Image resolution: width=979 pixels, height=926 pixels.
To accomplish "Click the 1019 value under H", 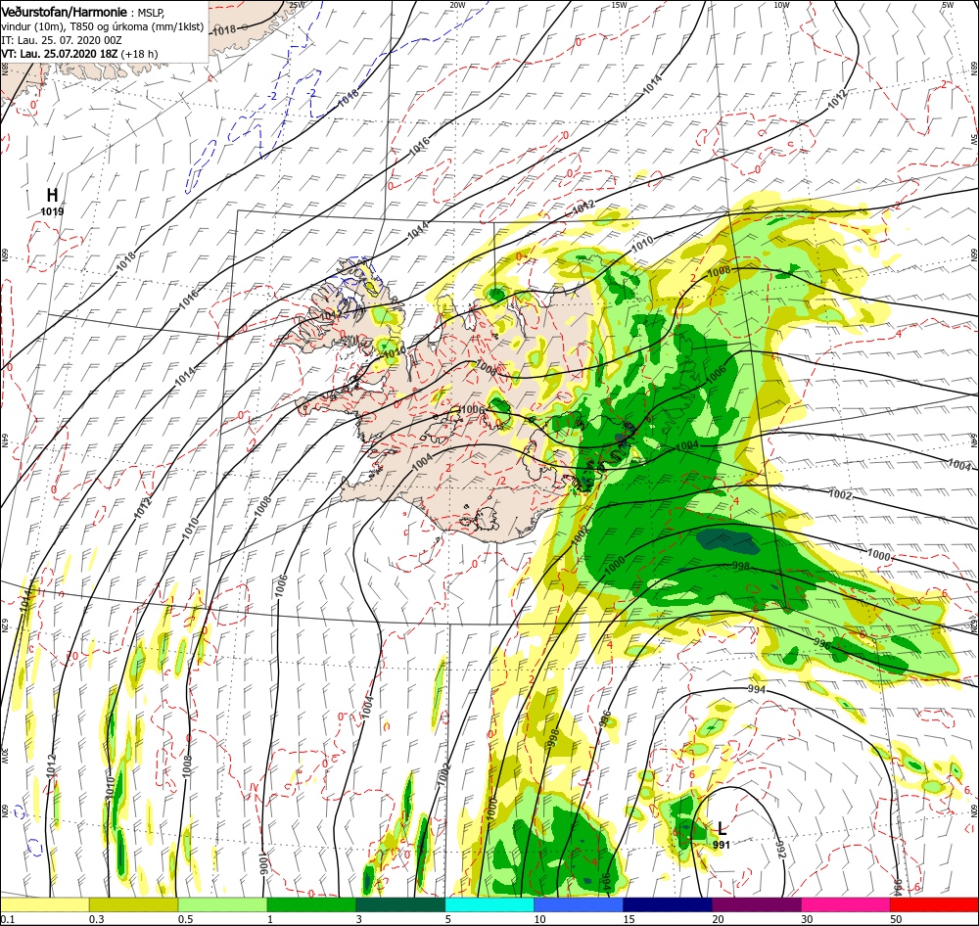I will click(52, 211).
